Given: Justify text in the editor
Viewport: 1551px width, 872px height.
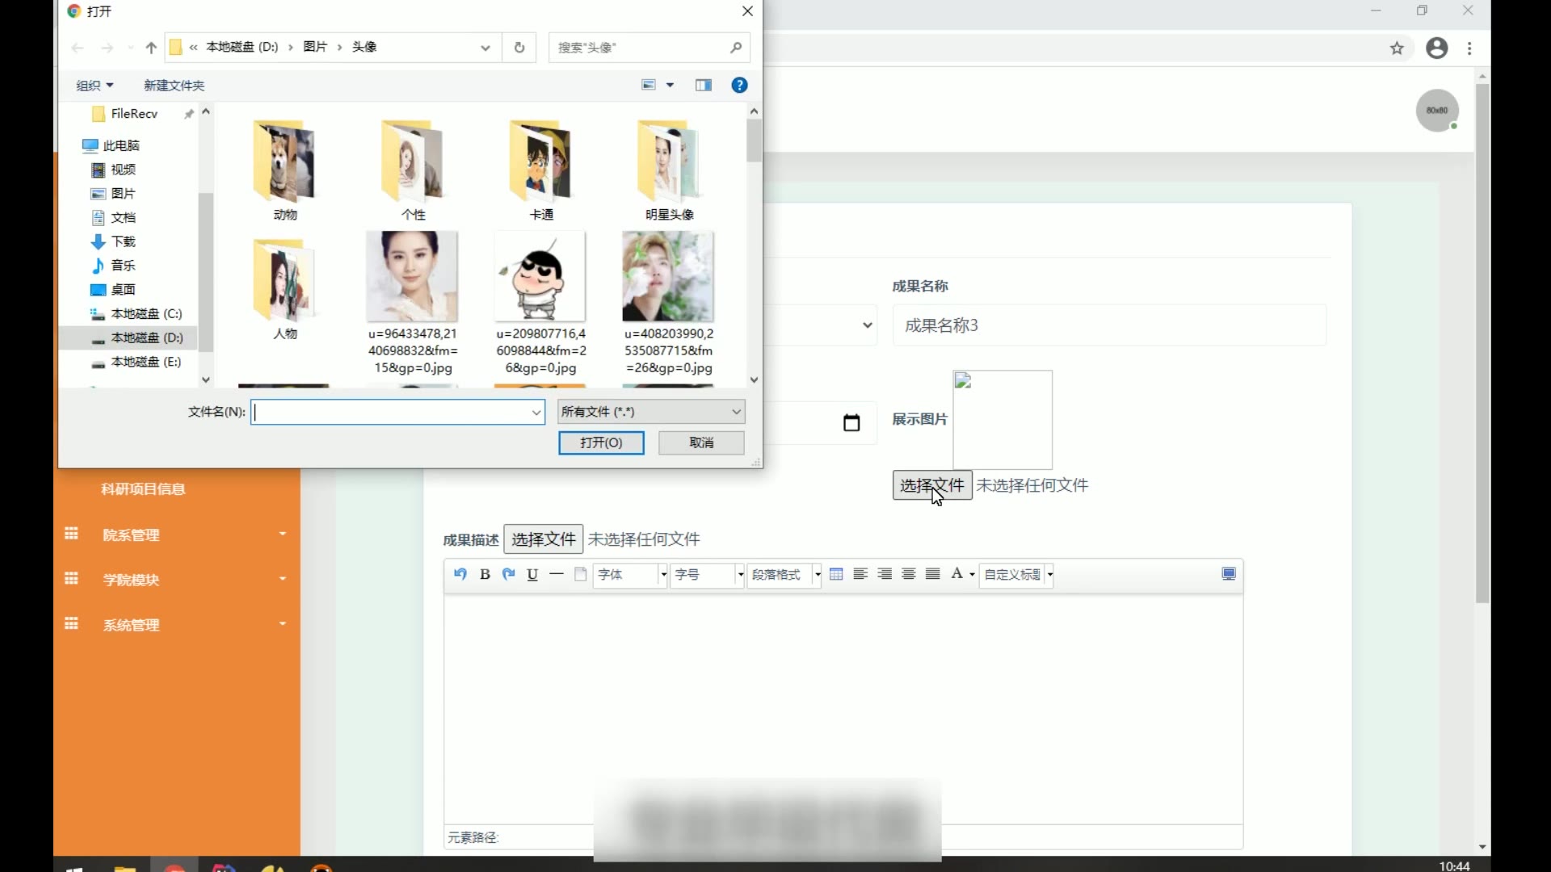Looking at the screenshot, I should (933, 574).
